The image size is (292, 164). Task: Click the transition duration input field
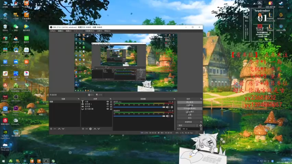coord(190,129)
